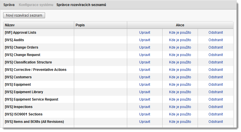Select Správce rozevíracích seznamů breadcrumb
Image resolution: width=241 pixels, height=132 pixels.
pos(81,5)
